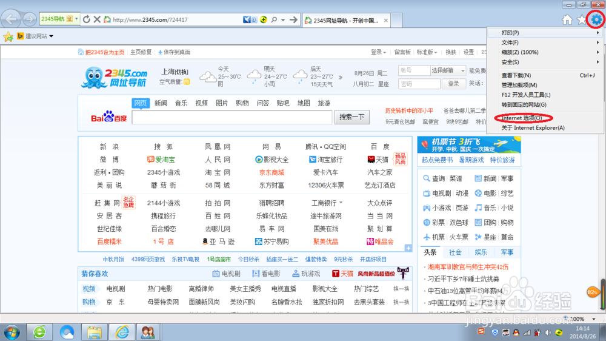Click the browser back arrow
This screenshot has width=606, height=341.
tap(11, 19)
